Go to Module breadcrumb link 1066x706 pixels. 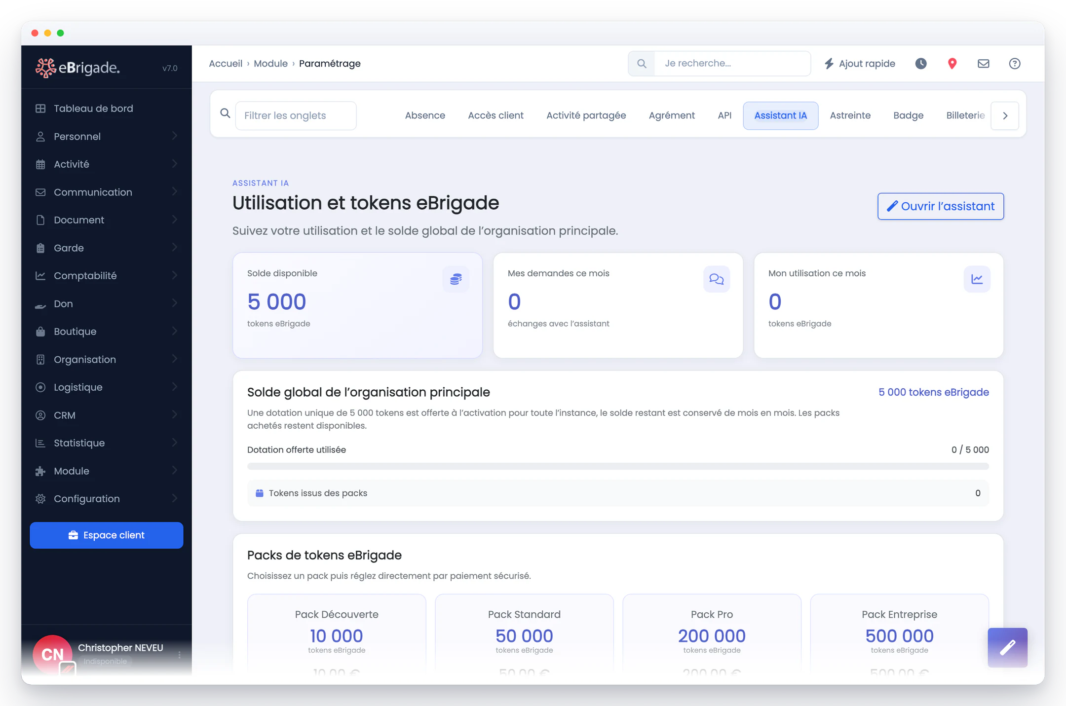270,64
